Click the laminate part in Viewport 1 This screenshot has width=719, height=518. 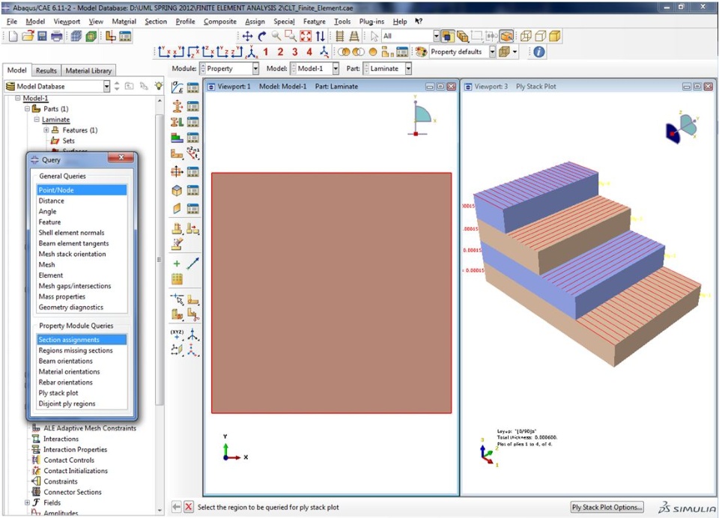(331, 293)
